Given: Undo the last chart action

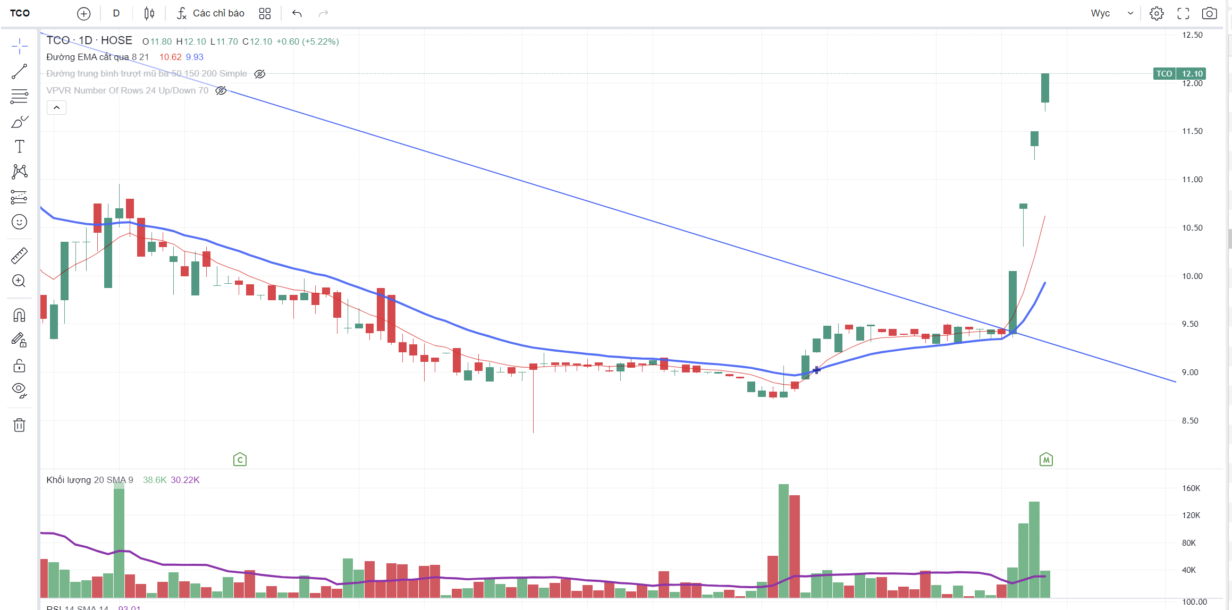Looking at the screenshot, I should (x=297, y=13).
